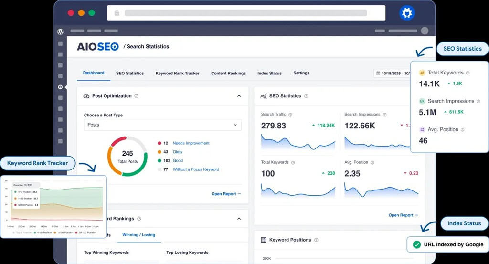Open the Keyword Rank Tracker tab

coord(178,73)
